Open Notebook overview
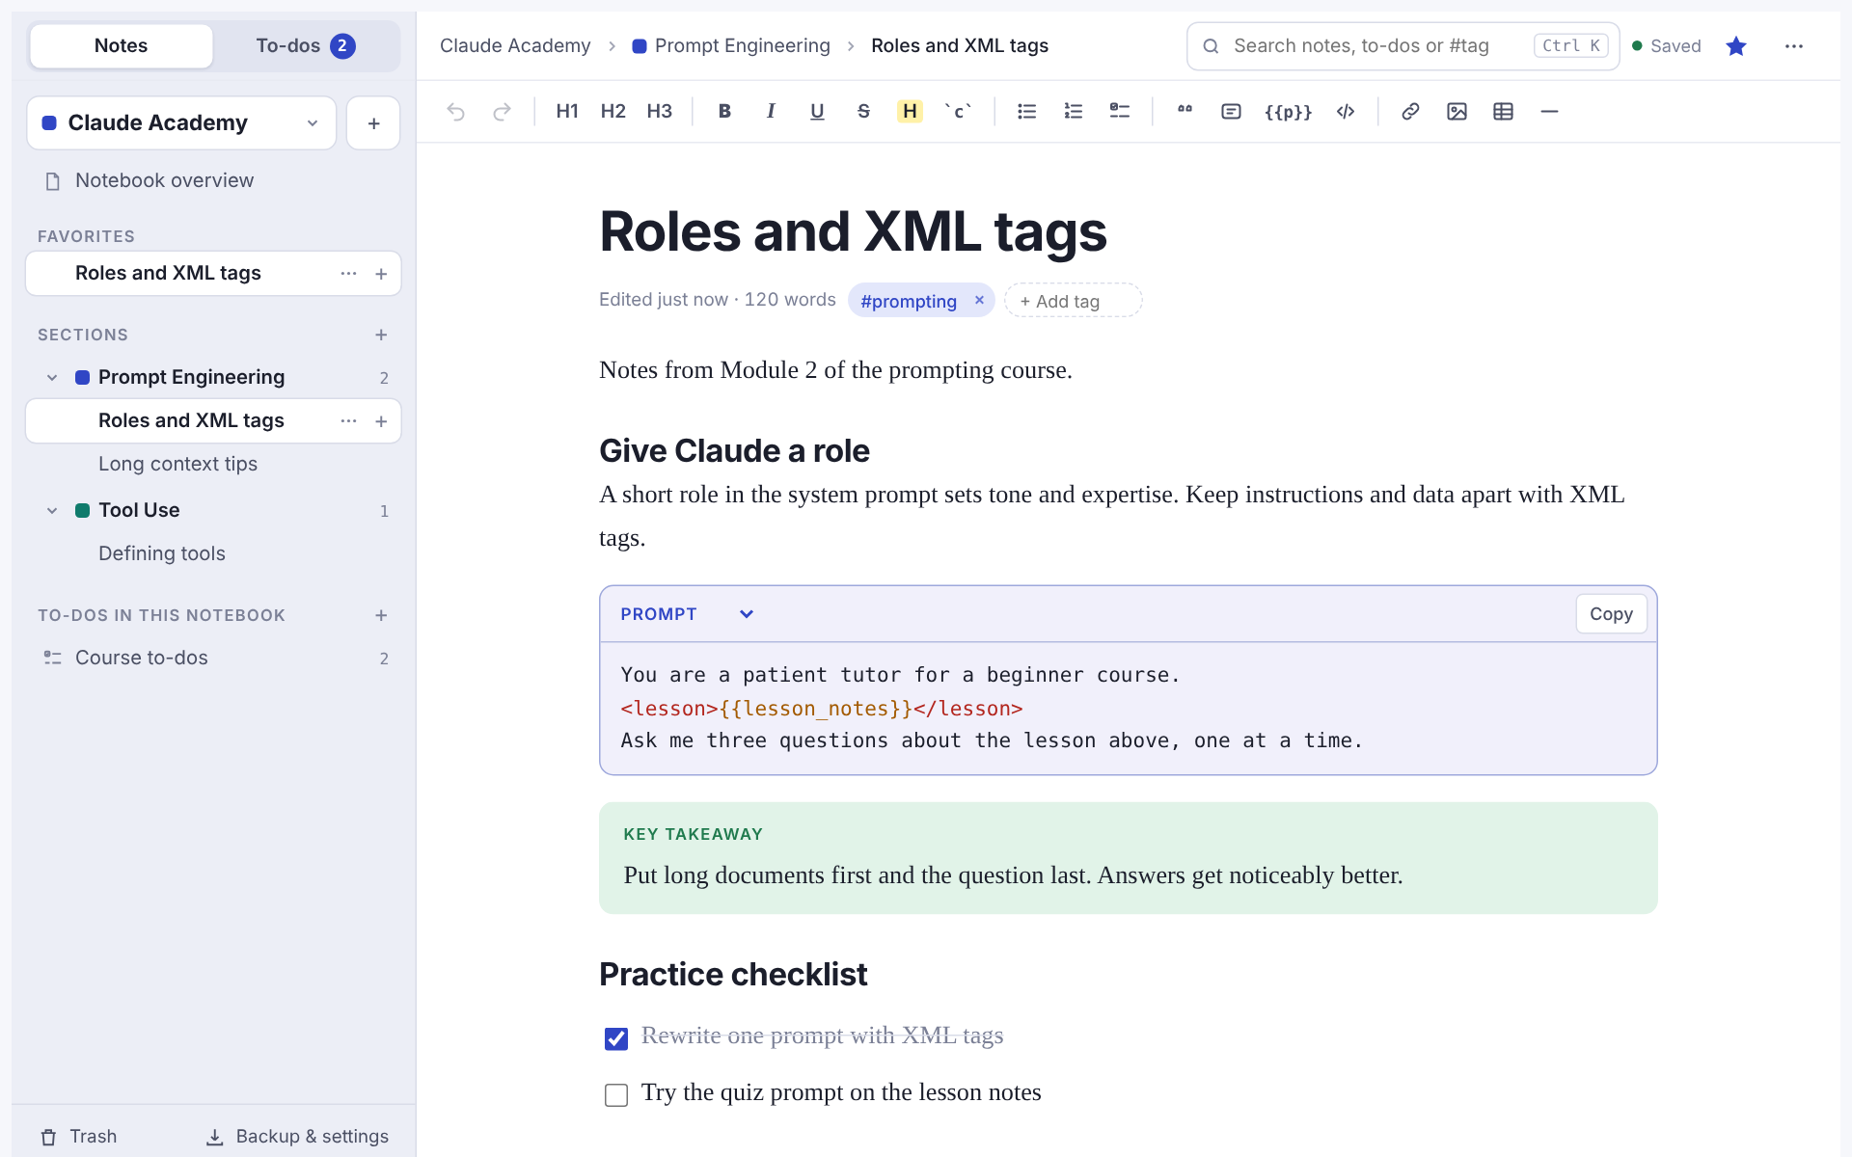Image resolution: width=1852 pixels, height=1157 pixels. tap(213, 181)
